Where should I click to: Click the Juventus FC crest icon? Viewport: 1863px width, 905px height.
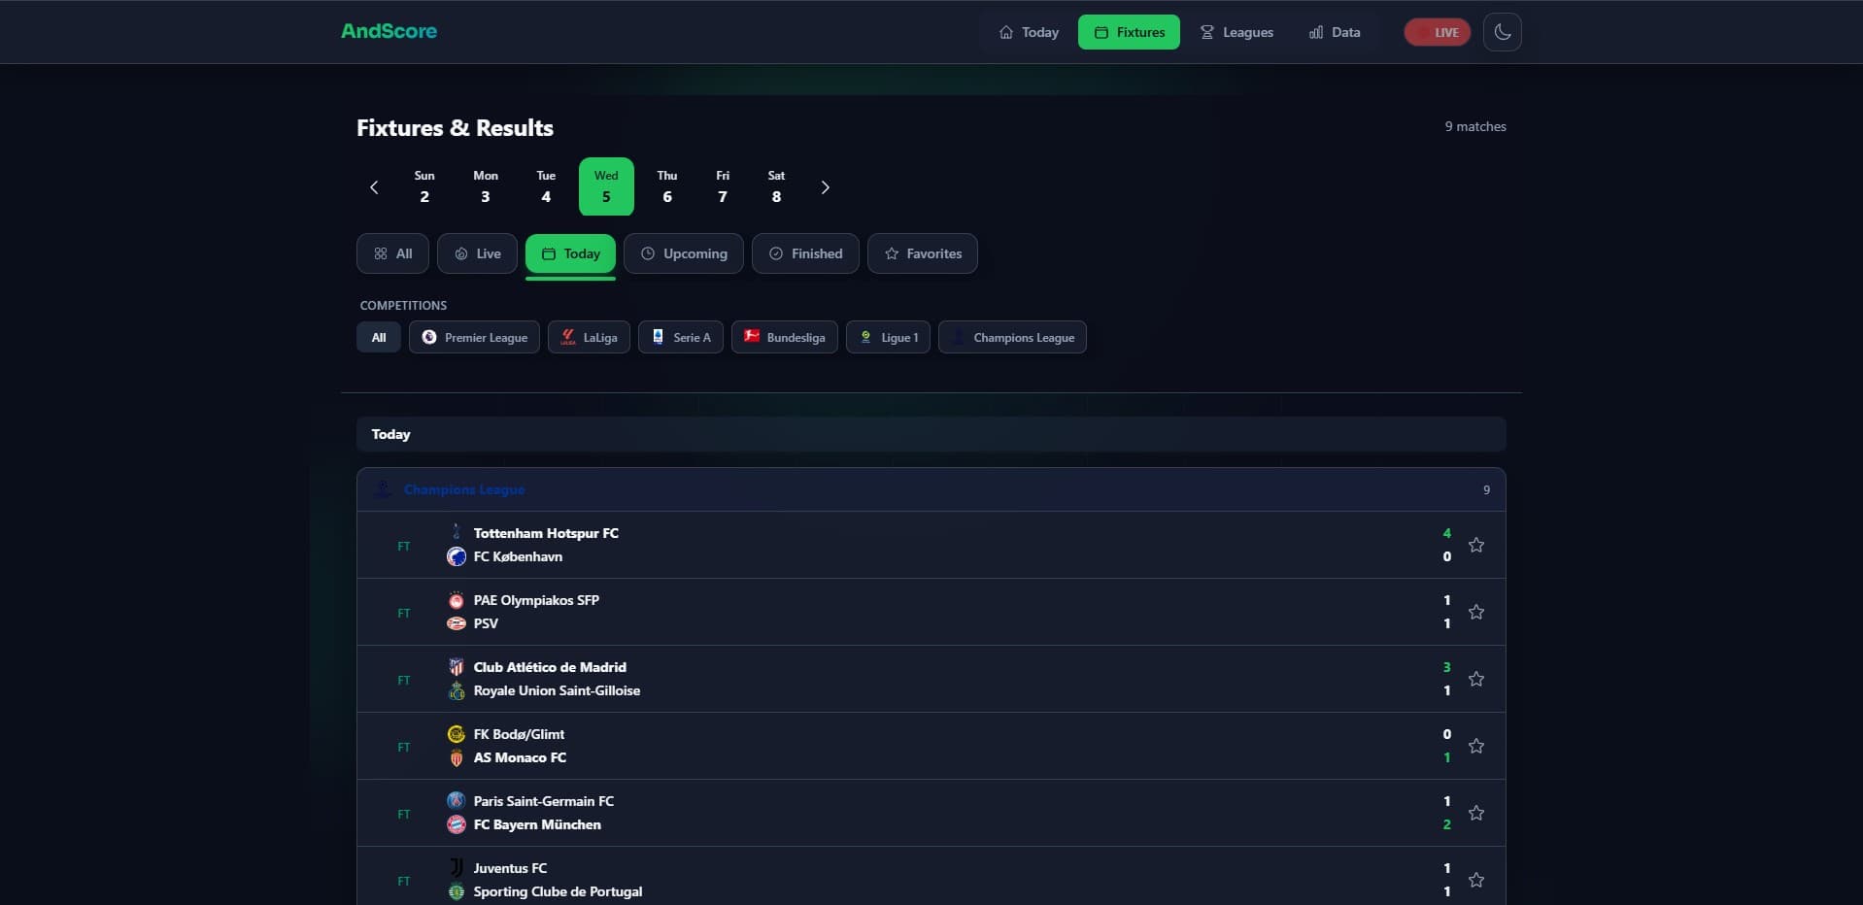pos(456,868)
